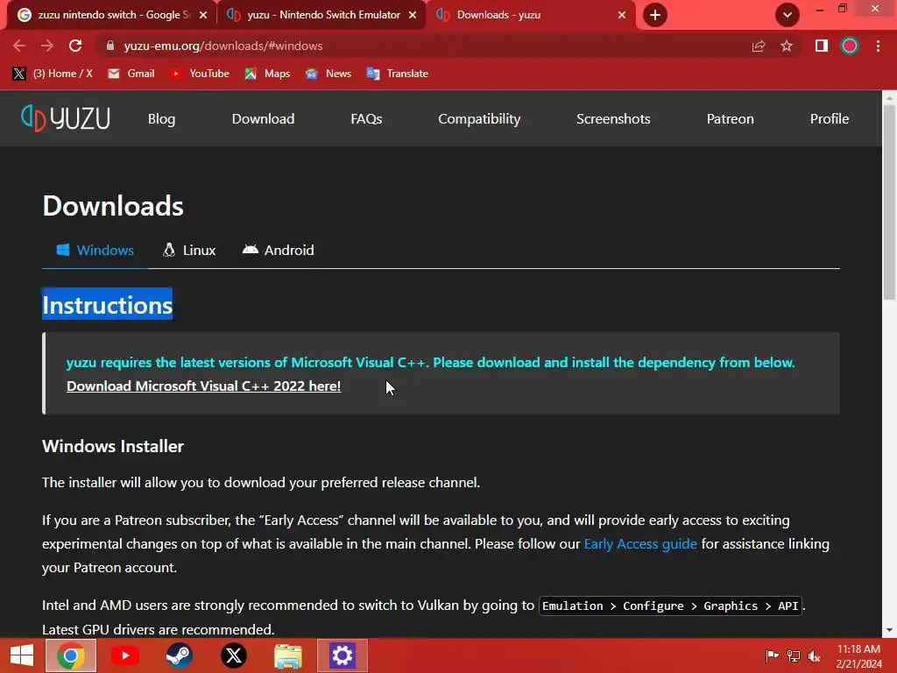Select the Windows downloads tab
This screenshot has width=897, height=673.
point(95,250)
